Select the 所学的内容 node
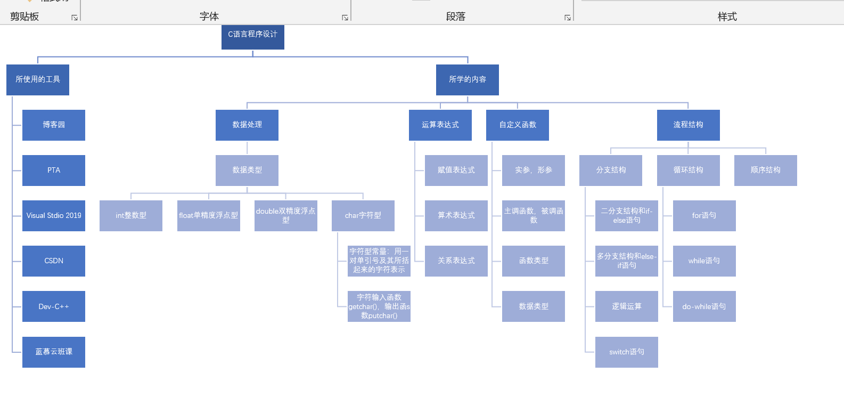 point(468,80)
